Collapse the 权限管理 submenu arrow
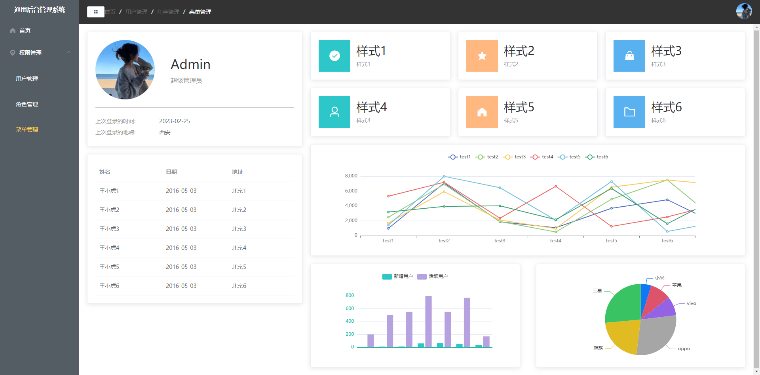The image size is (760, 375). point(69,52)
